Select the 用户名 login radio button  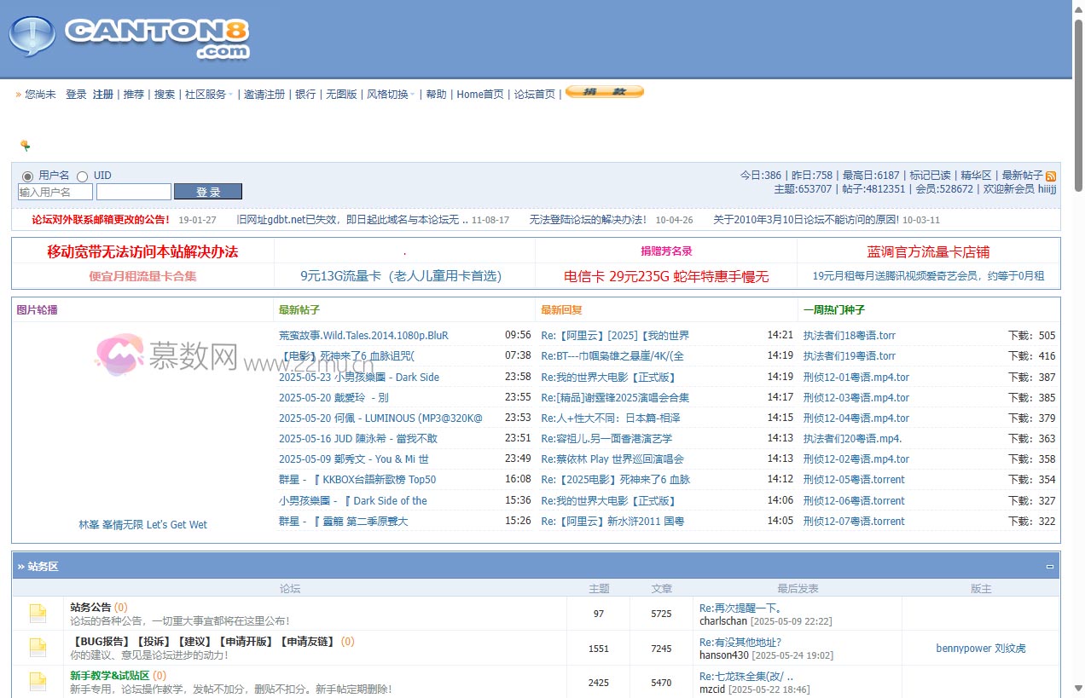click(x=27, y=176)
